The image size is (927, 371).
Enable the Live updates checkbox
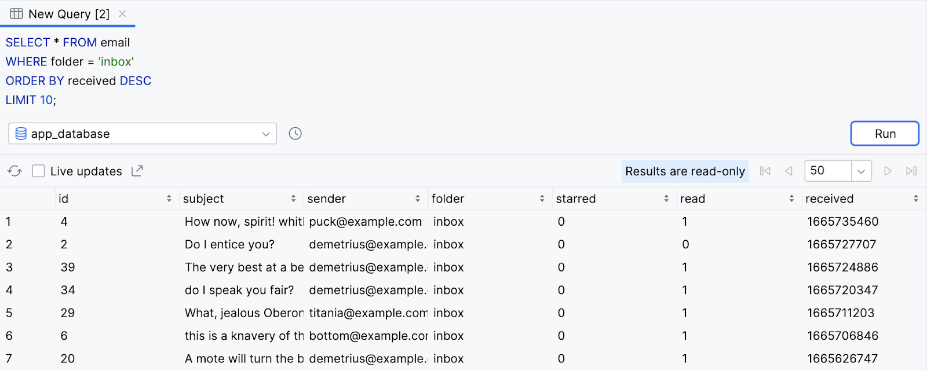pyautogui.click(x=38, y=171)
